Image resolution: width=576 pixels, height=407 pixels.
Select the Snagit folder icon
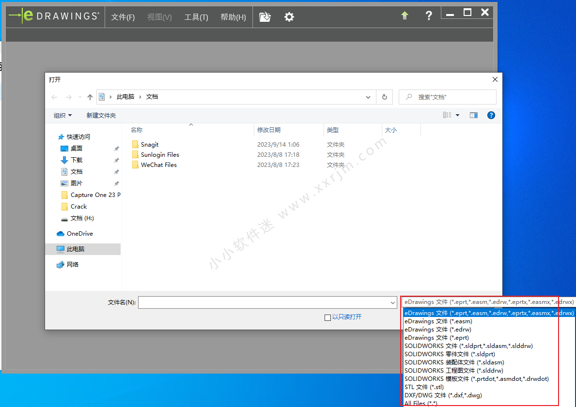click(135, 144)
